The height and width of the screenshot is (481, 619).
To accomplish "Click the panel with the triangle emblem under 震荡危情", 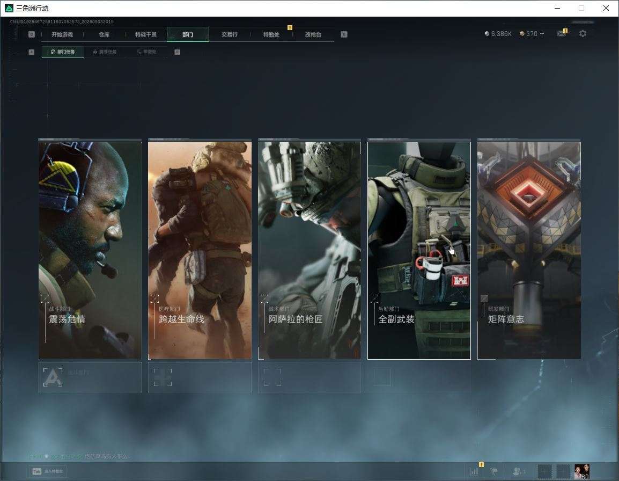I will pyautogui.click(x=90, y=377).
